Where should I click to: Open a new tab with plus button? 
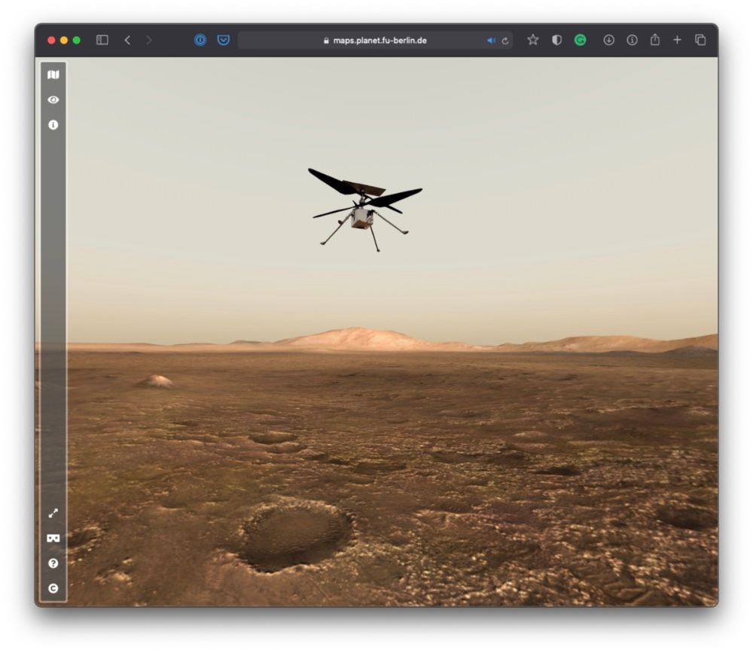click(677, 40)
